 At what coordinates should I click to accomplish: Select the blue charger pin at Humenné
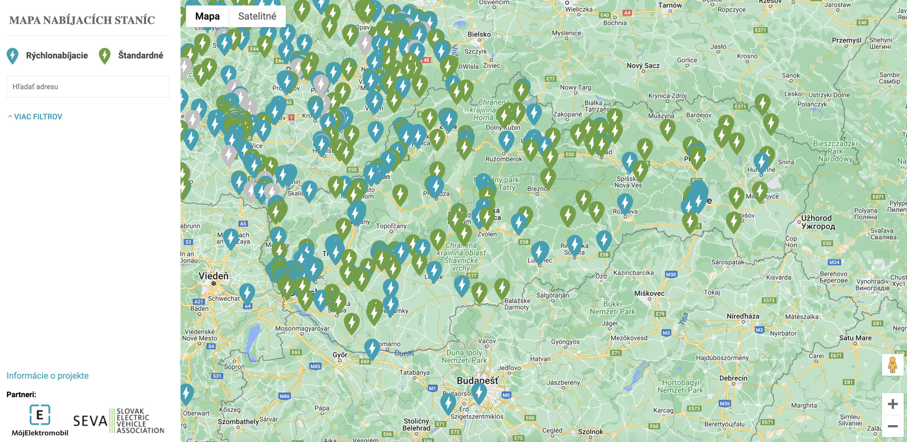pos(761,162)
